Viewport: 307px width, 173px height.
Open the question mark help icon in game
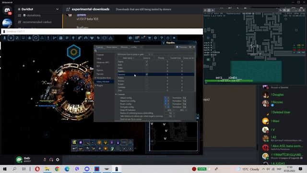[x=162, y=38]
